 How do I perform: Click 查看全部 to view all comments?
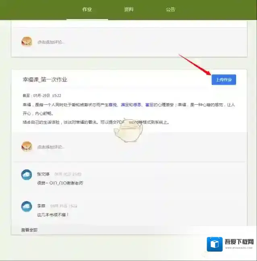tap(29, 230)
